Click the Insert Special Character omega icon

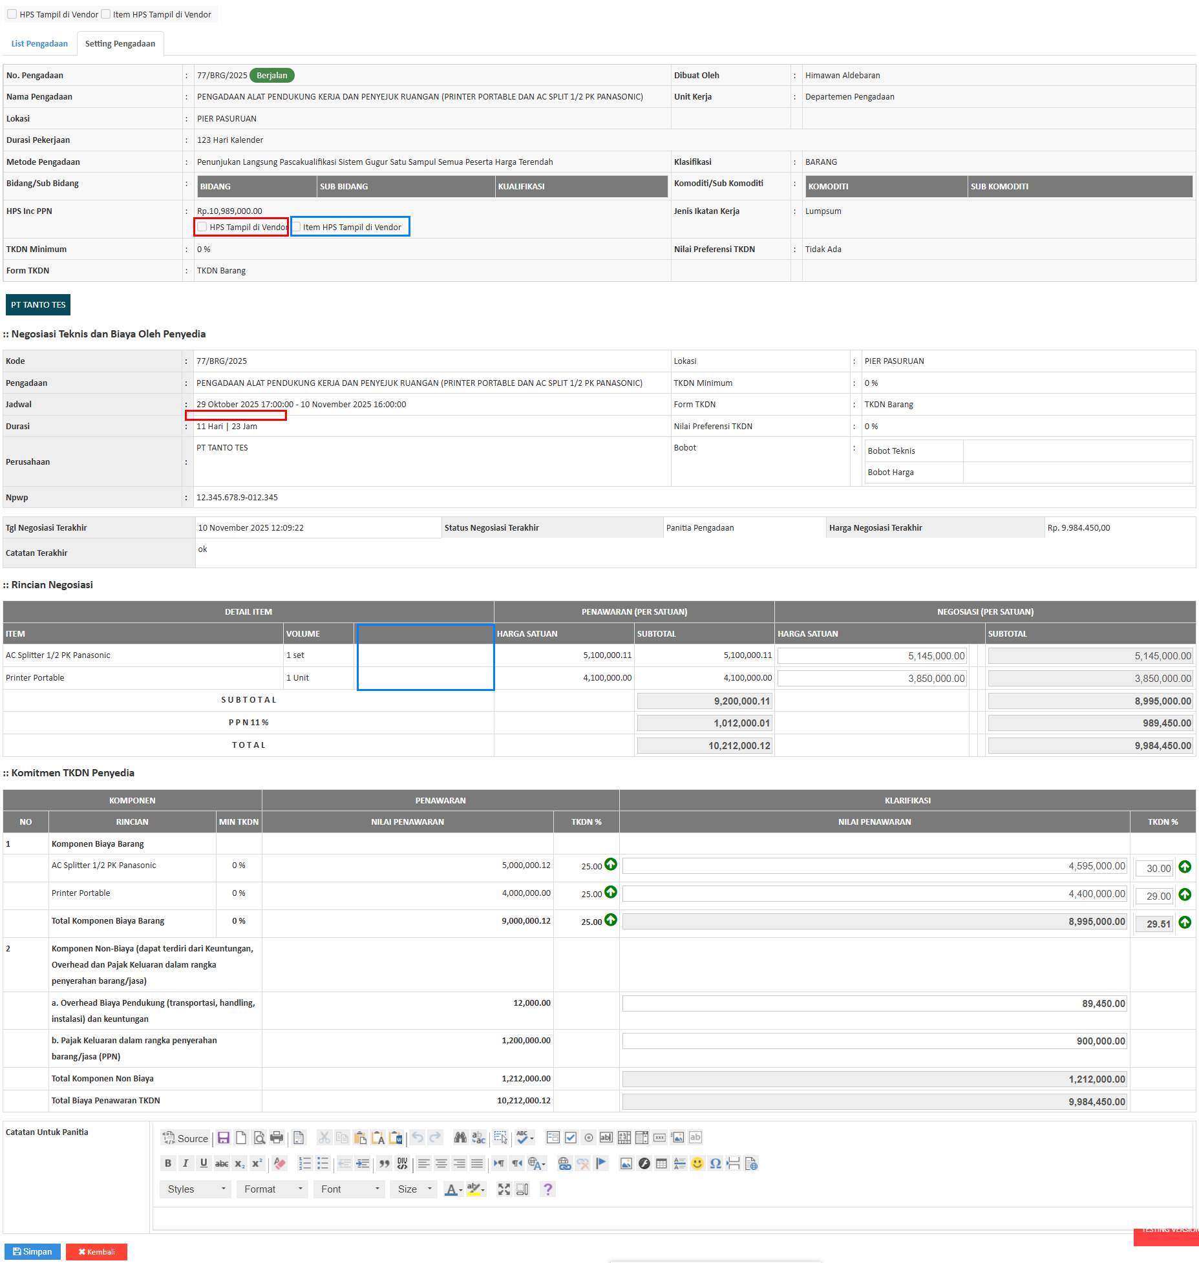pos(715,1163)
